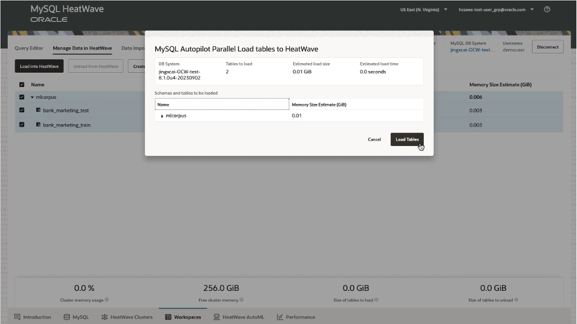The width and height of the screenshot is (577, 324).
Task: Click Free cluster memory info icon
Action: coord(242,300)
